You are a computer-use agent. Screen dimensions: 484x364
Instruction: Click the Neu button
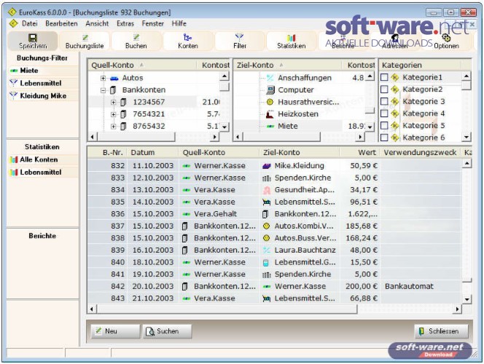tap(115, 331)
